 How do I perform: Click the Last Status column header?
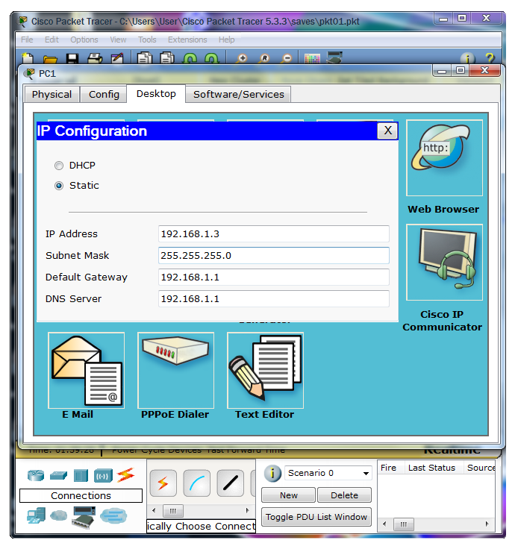coord(431,468)
